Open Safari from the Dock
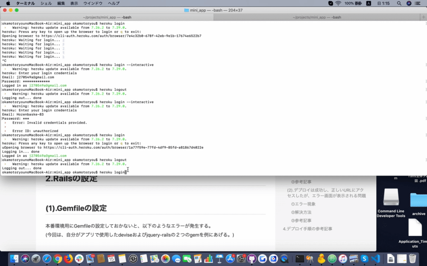This screenshot has height=266, width=427. [x=47, y=258]
